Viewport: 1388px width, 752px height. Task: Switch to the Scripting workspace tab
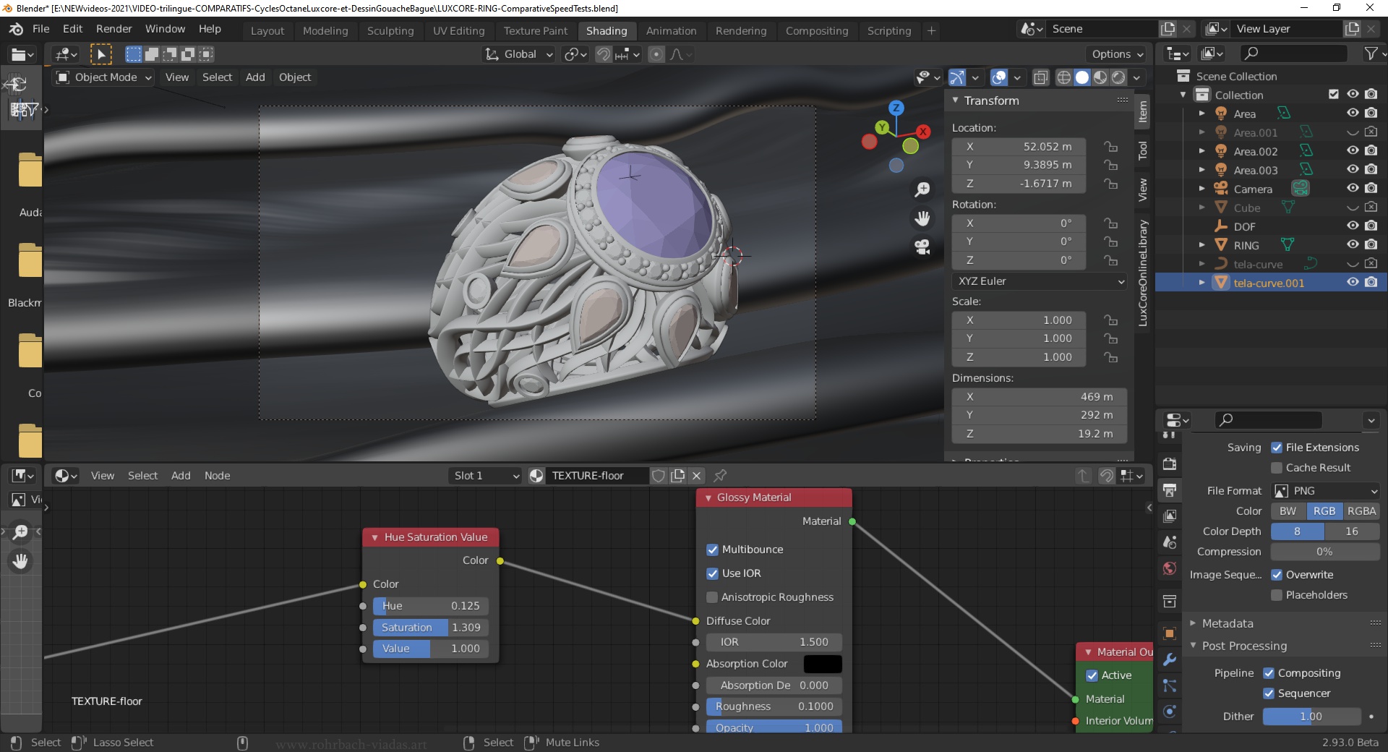pyautogui.click(x=888, y=30)
